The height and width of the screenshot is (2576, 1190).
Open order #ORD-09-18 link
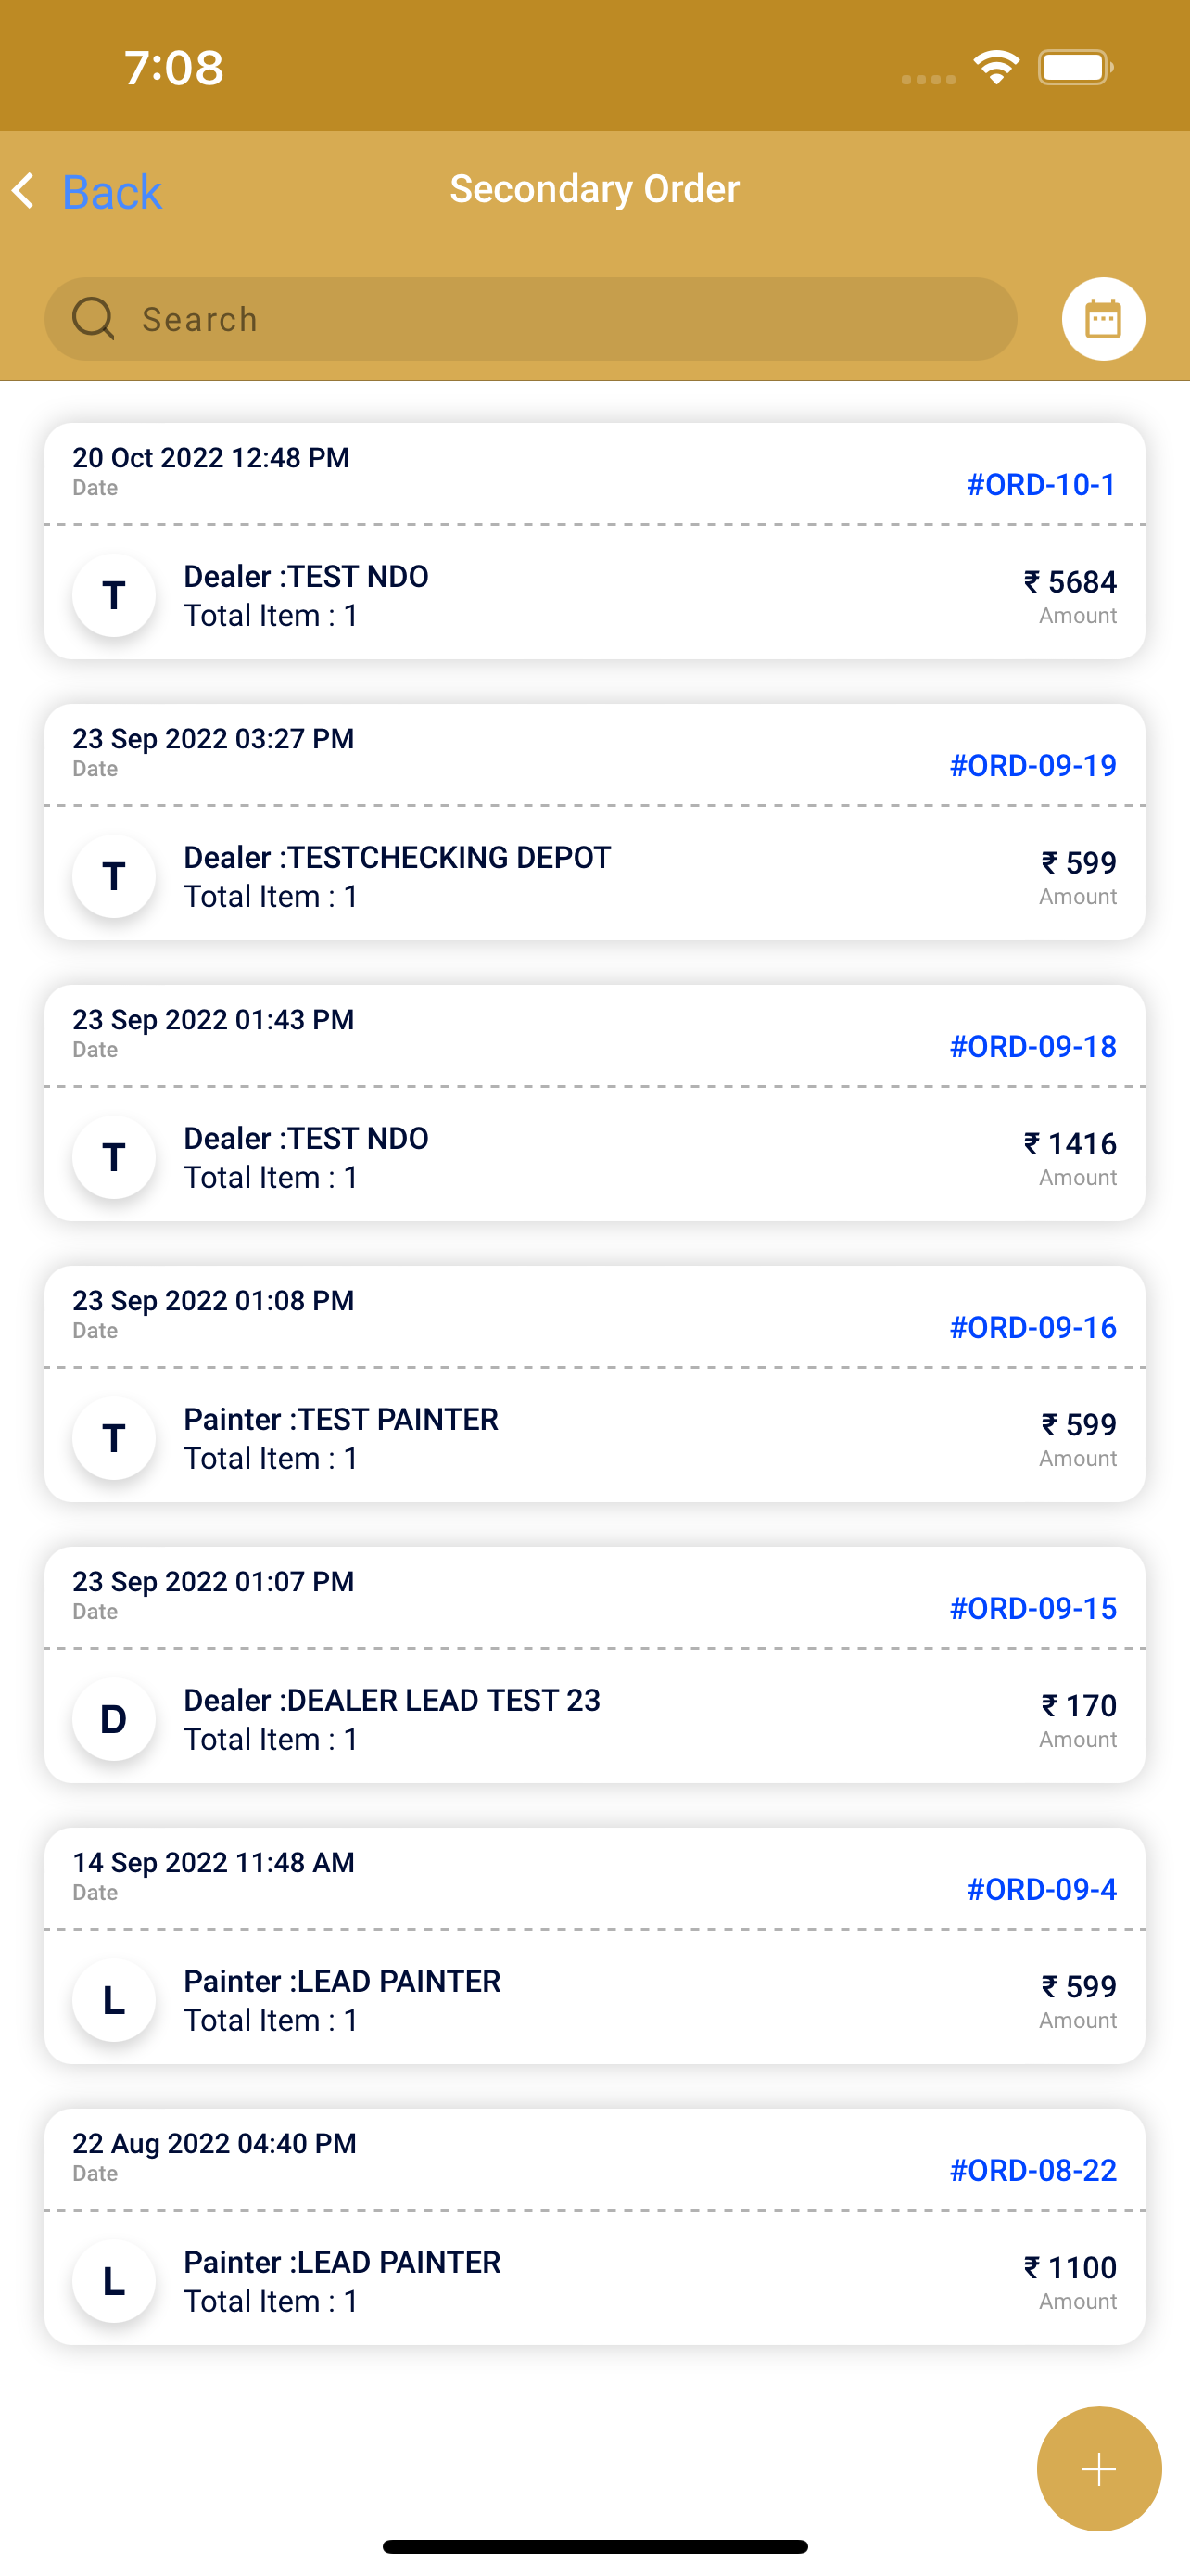pos(1032,1046)
